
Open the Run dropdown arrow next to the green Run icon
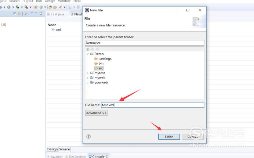[13, 7]
